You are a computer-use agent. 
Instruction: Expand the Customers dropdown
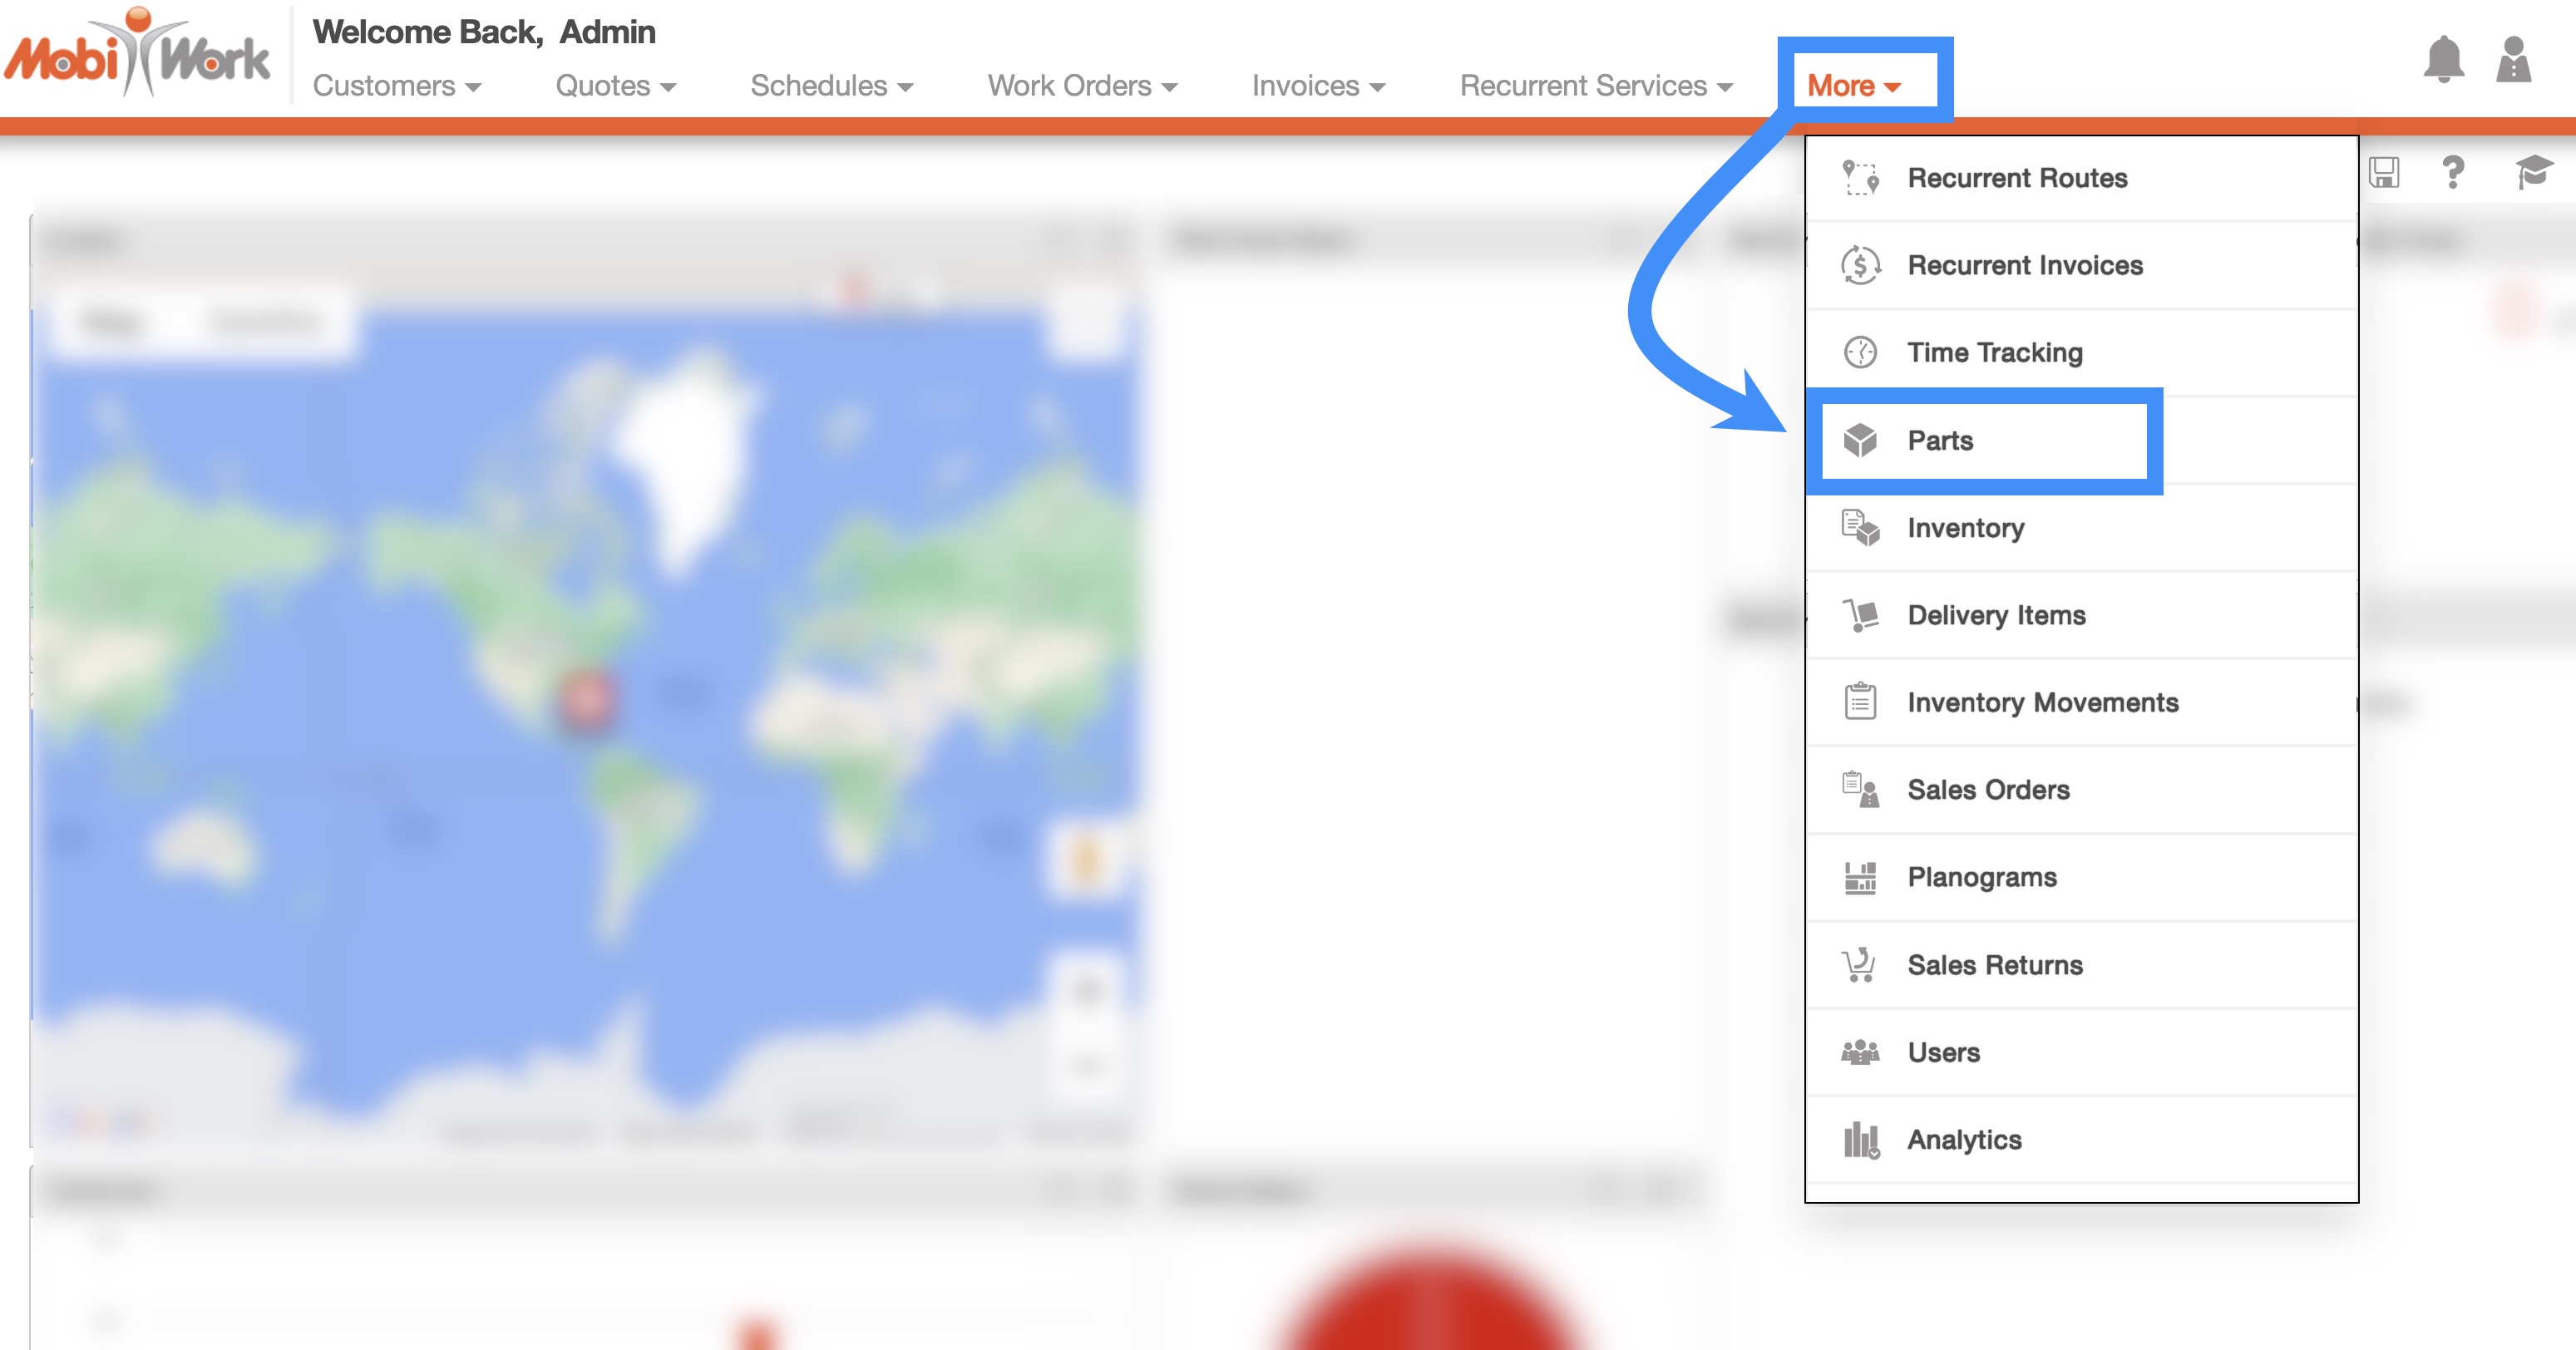click(x=397, y=86)
